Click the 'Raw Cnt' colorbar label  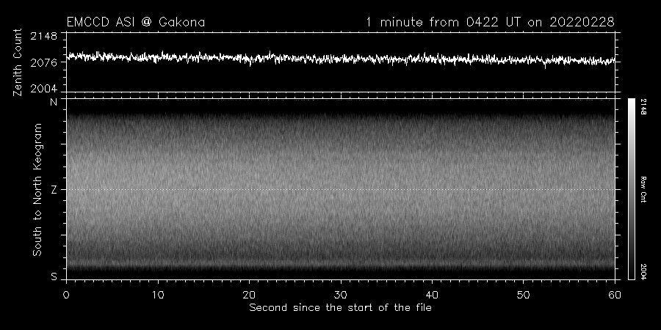643,189
